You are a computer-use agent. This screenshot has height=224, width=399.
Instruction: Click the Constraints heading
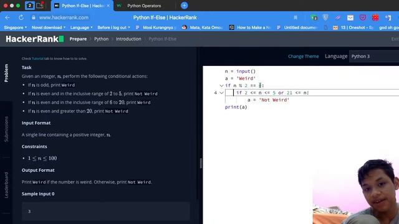pyautogui.click(x=34, y=147)
